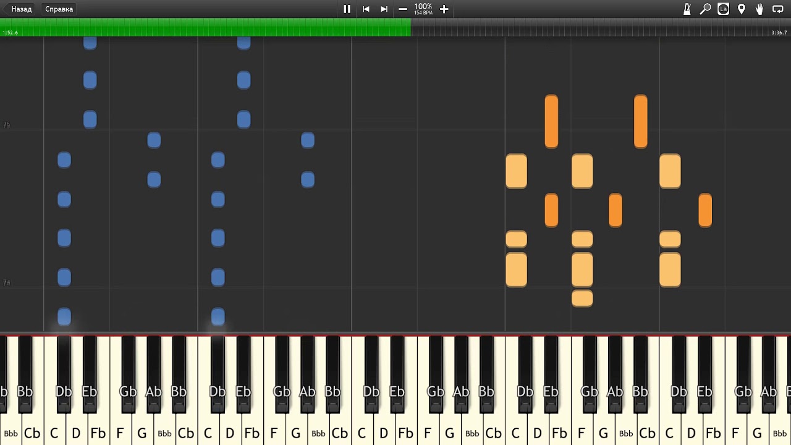The width and height of the screenshot is (791, 445).
Task: Click measure number 75 marker
Action: [7, 125]
